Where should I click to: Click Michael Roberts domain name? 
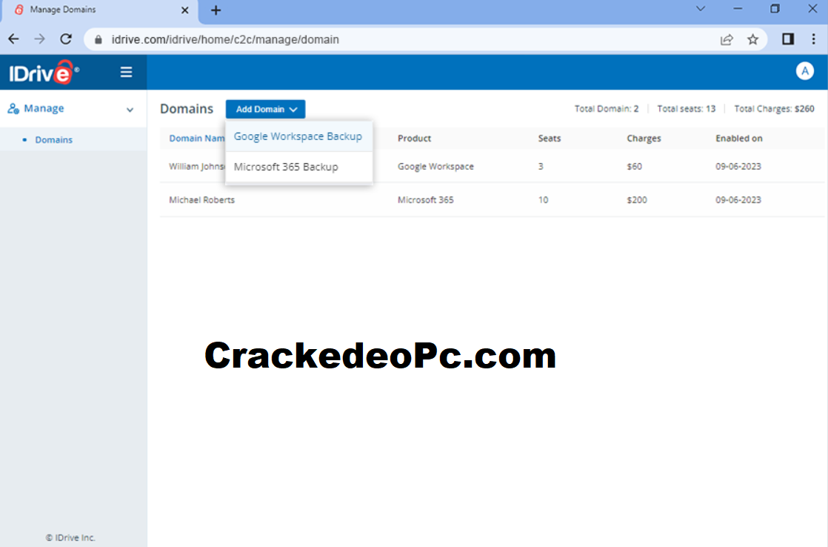click(201, 200)
